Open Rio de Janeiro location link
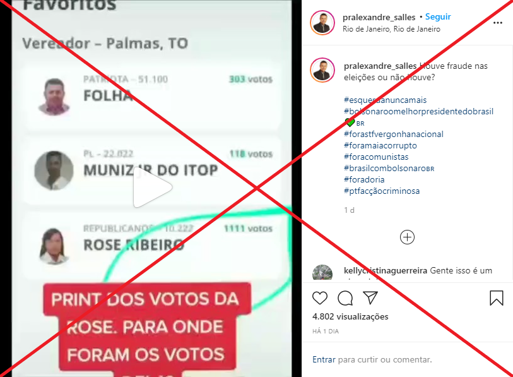 click(391, 29)
